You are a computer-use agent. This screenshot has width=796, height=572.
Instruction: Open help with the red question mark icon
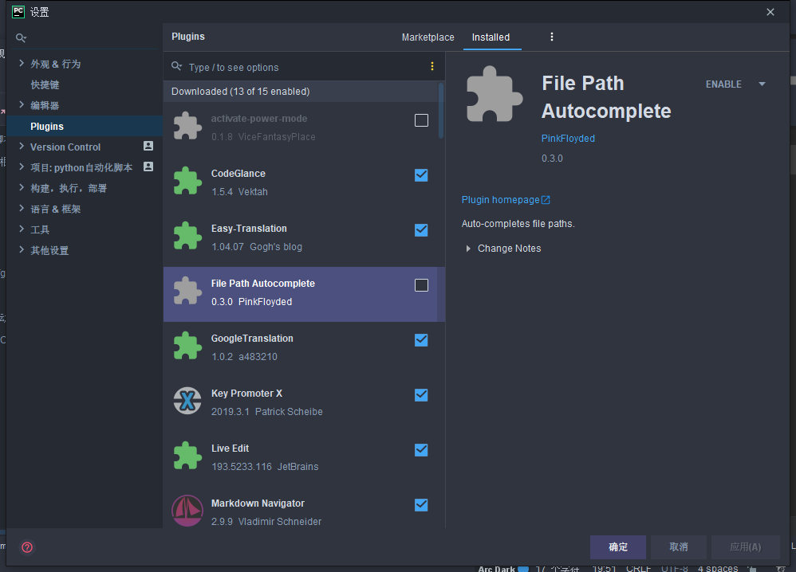(27, 547)
